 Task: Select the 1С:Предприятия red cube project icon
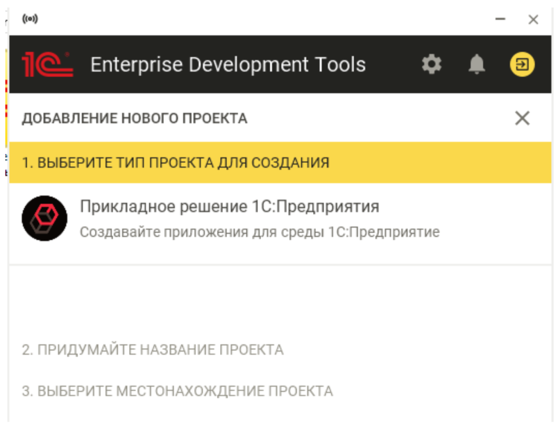pyautogui.click(x=44, y=217)
